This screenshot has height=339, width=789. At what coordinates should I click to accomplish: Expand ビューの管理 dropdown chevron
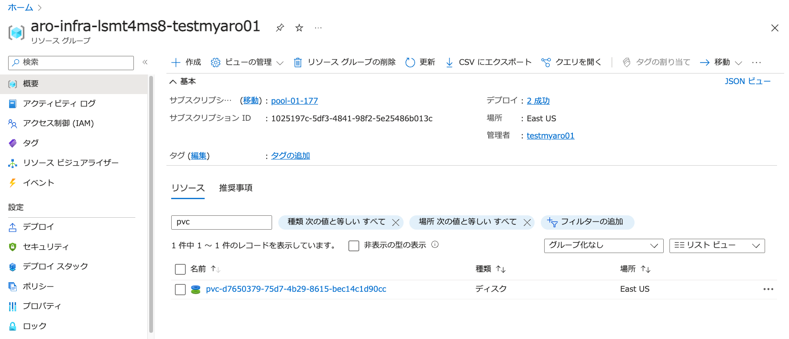click(x=280, y=63)
